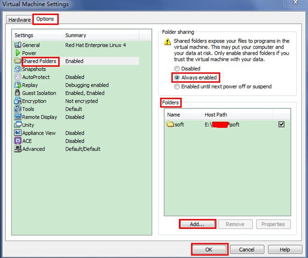Select the ACE row label
Screen dimensions: 308x258
coord(27,141)
